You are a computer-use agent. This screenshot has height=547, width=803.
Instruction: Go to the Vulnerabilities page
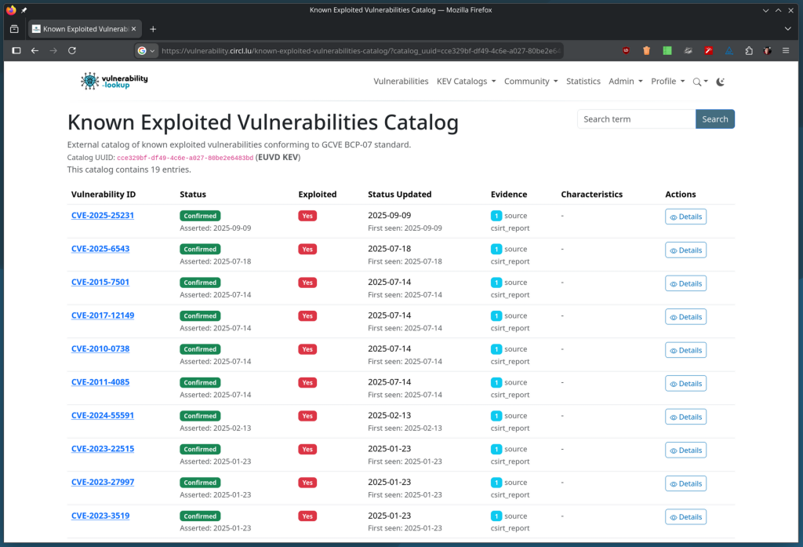(x=401, y=82)
